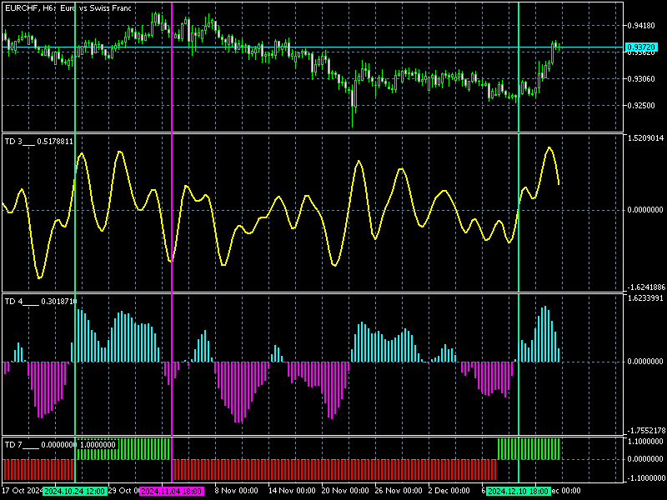Select the yellow TD 3 oscillator line
667x500 pixels.
281,212
